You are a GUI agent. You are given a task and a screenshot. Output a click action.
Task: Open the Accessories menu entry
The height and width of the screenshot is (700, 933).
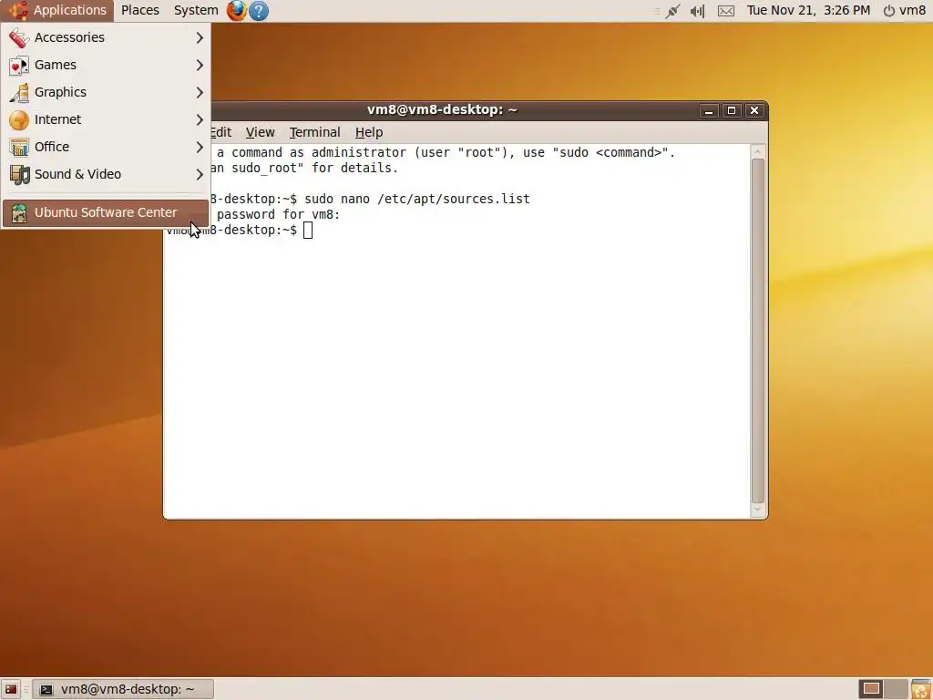(106, 37)
